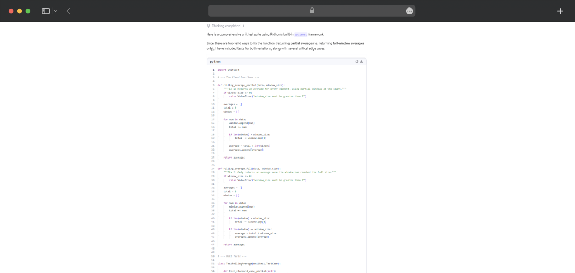Click the green maximize window button

click(x=28, y=11)
